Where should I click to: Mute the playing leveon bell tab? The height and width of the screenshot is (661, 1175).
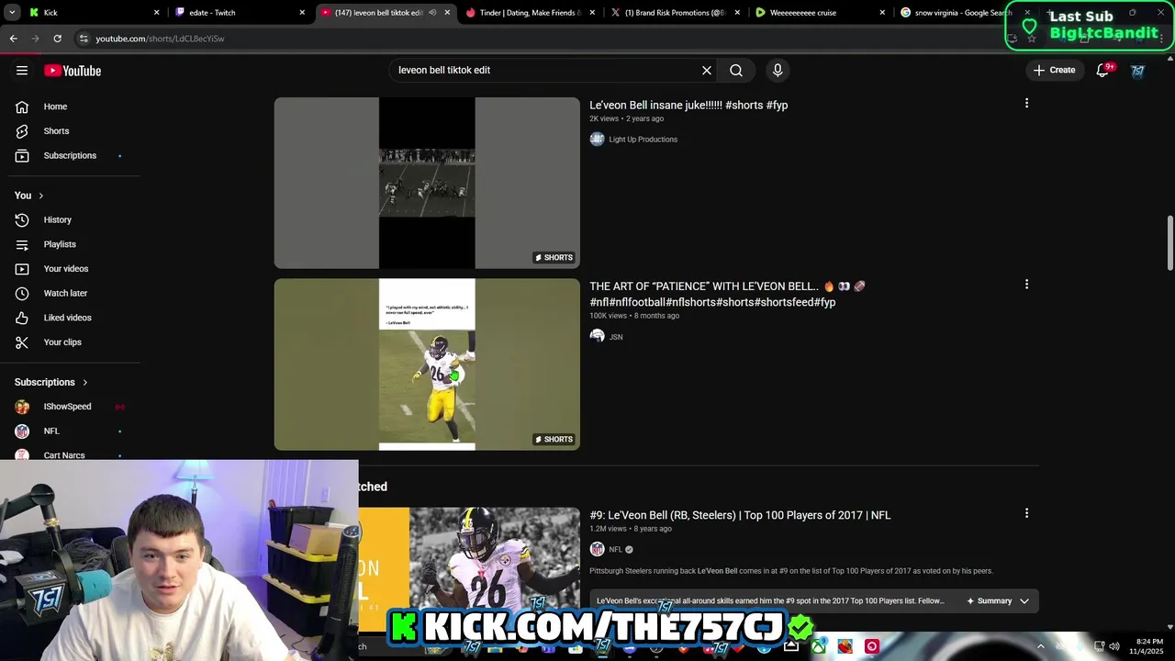coord(432,13)
